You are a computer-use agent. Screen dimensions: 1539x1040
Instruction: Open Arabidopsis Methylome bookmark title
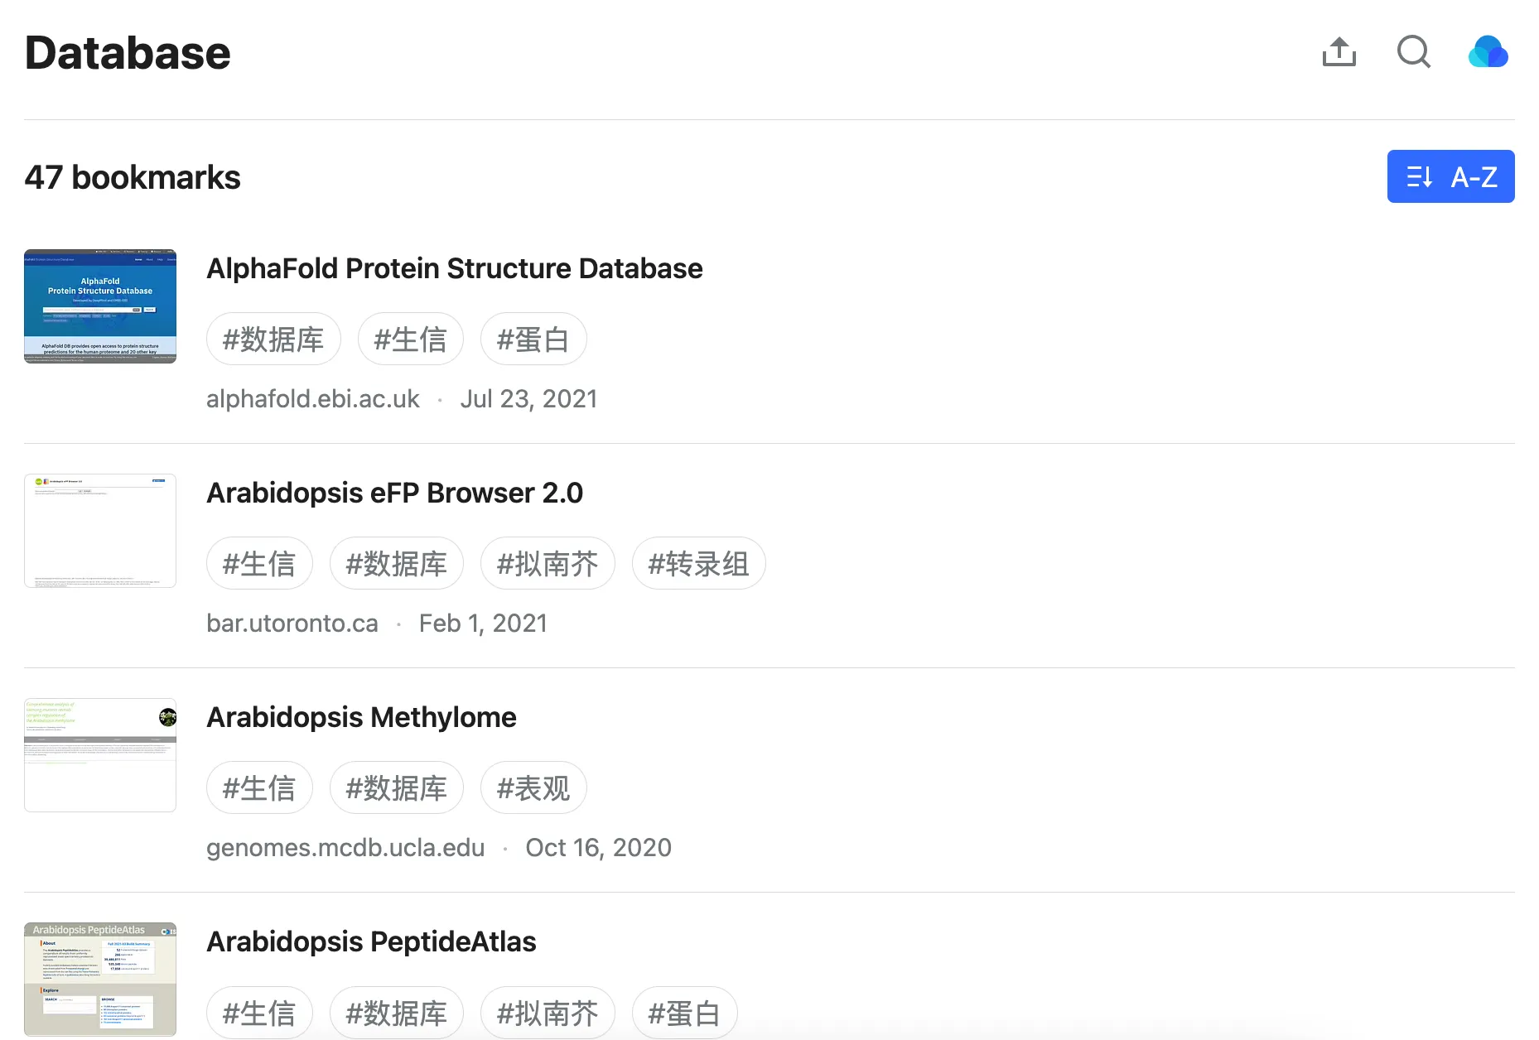pos(361,717)
